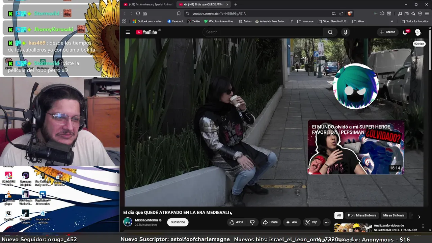This screenshot has width=432, height=243.
Task: Click the round channel avatar end card on the video
Action: tap(356, 86)
